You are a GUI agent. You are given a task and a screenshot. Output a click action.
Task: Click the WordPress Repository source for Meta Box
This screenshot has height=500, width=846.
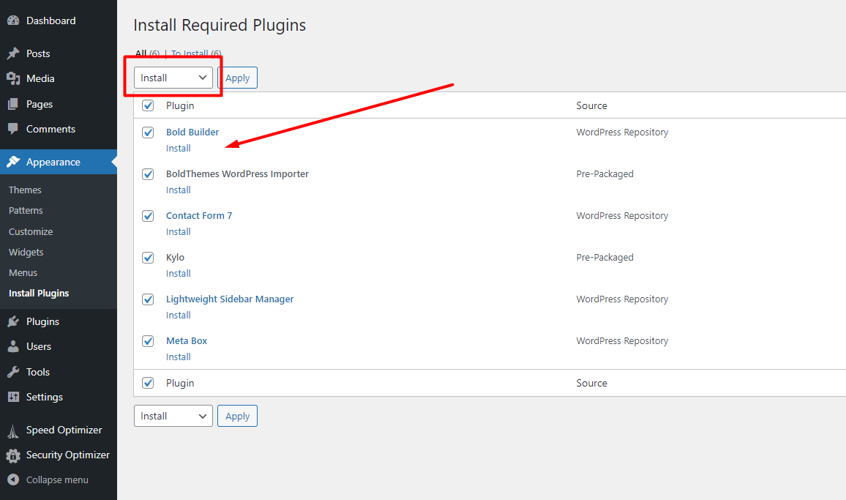tap(622, 340)
